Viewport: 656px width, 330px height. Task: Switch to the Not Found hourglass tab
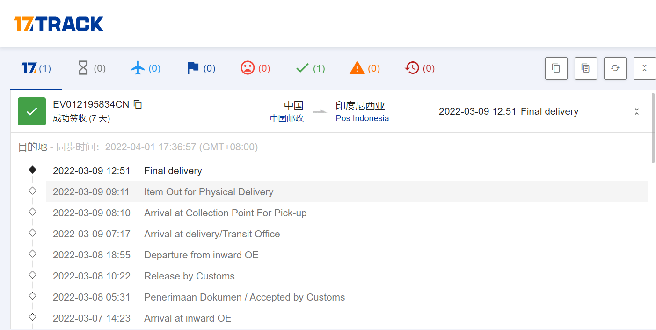[x=91, y=68]
